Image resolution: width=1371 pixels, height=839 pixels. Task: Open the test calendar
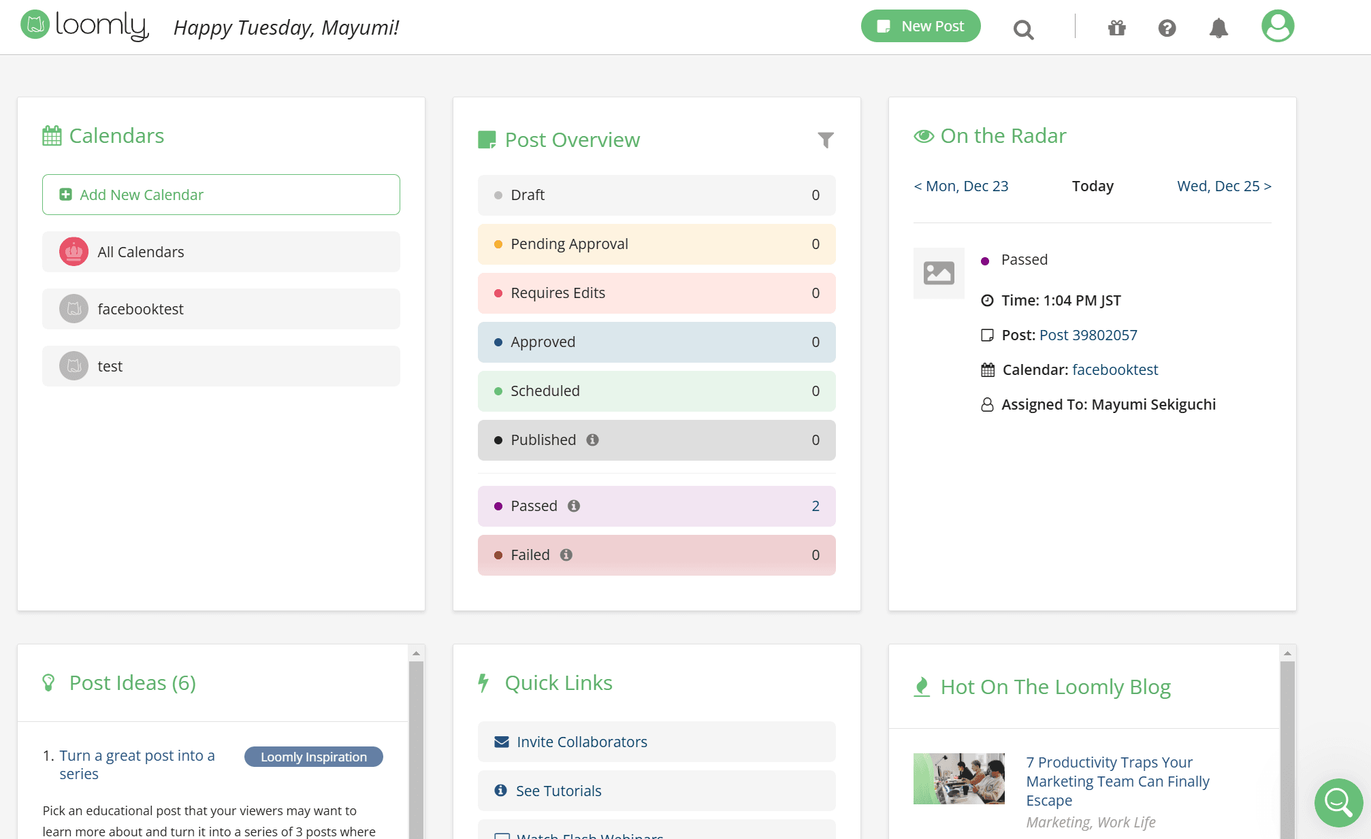coord(221,366)
